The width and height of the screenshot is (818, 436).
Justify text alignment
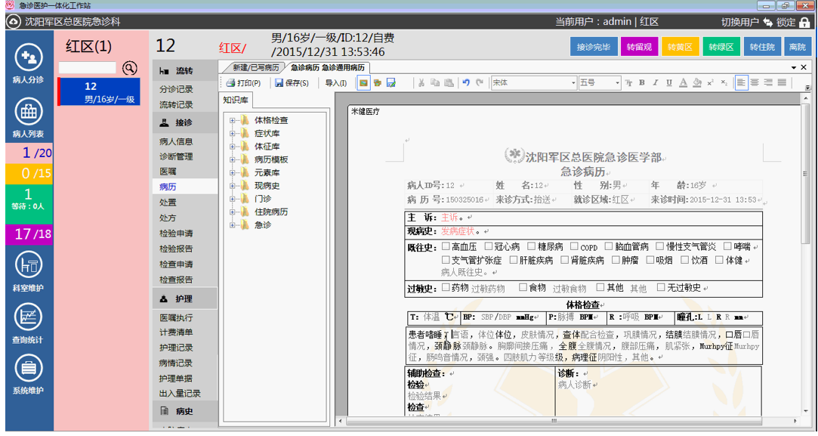(782, 82)
